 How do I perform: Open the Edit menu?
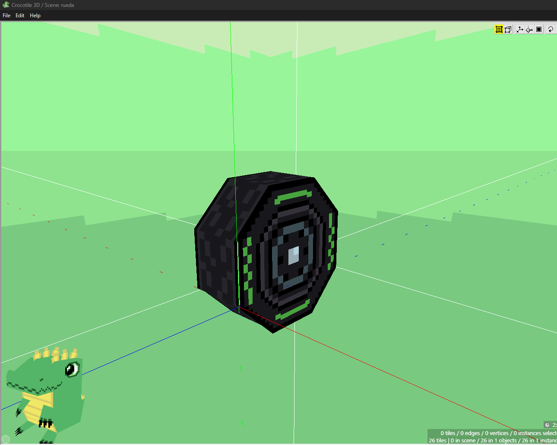coord(20,16)
